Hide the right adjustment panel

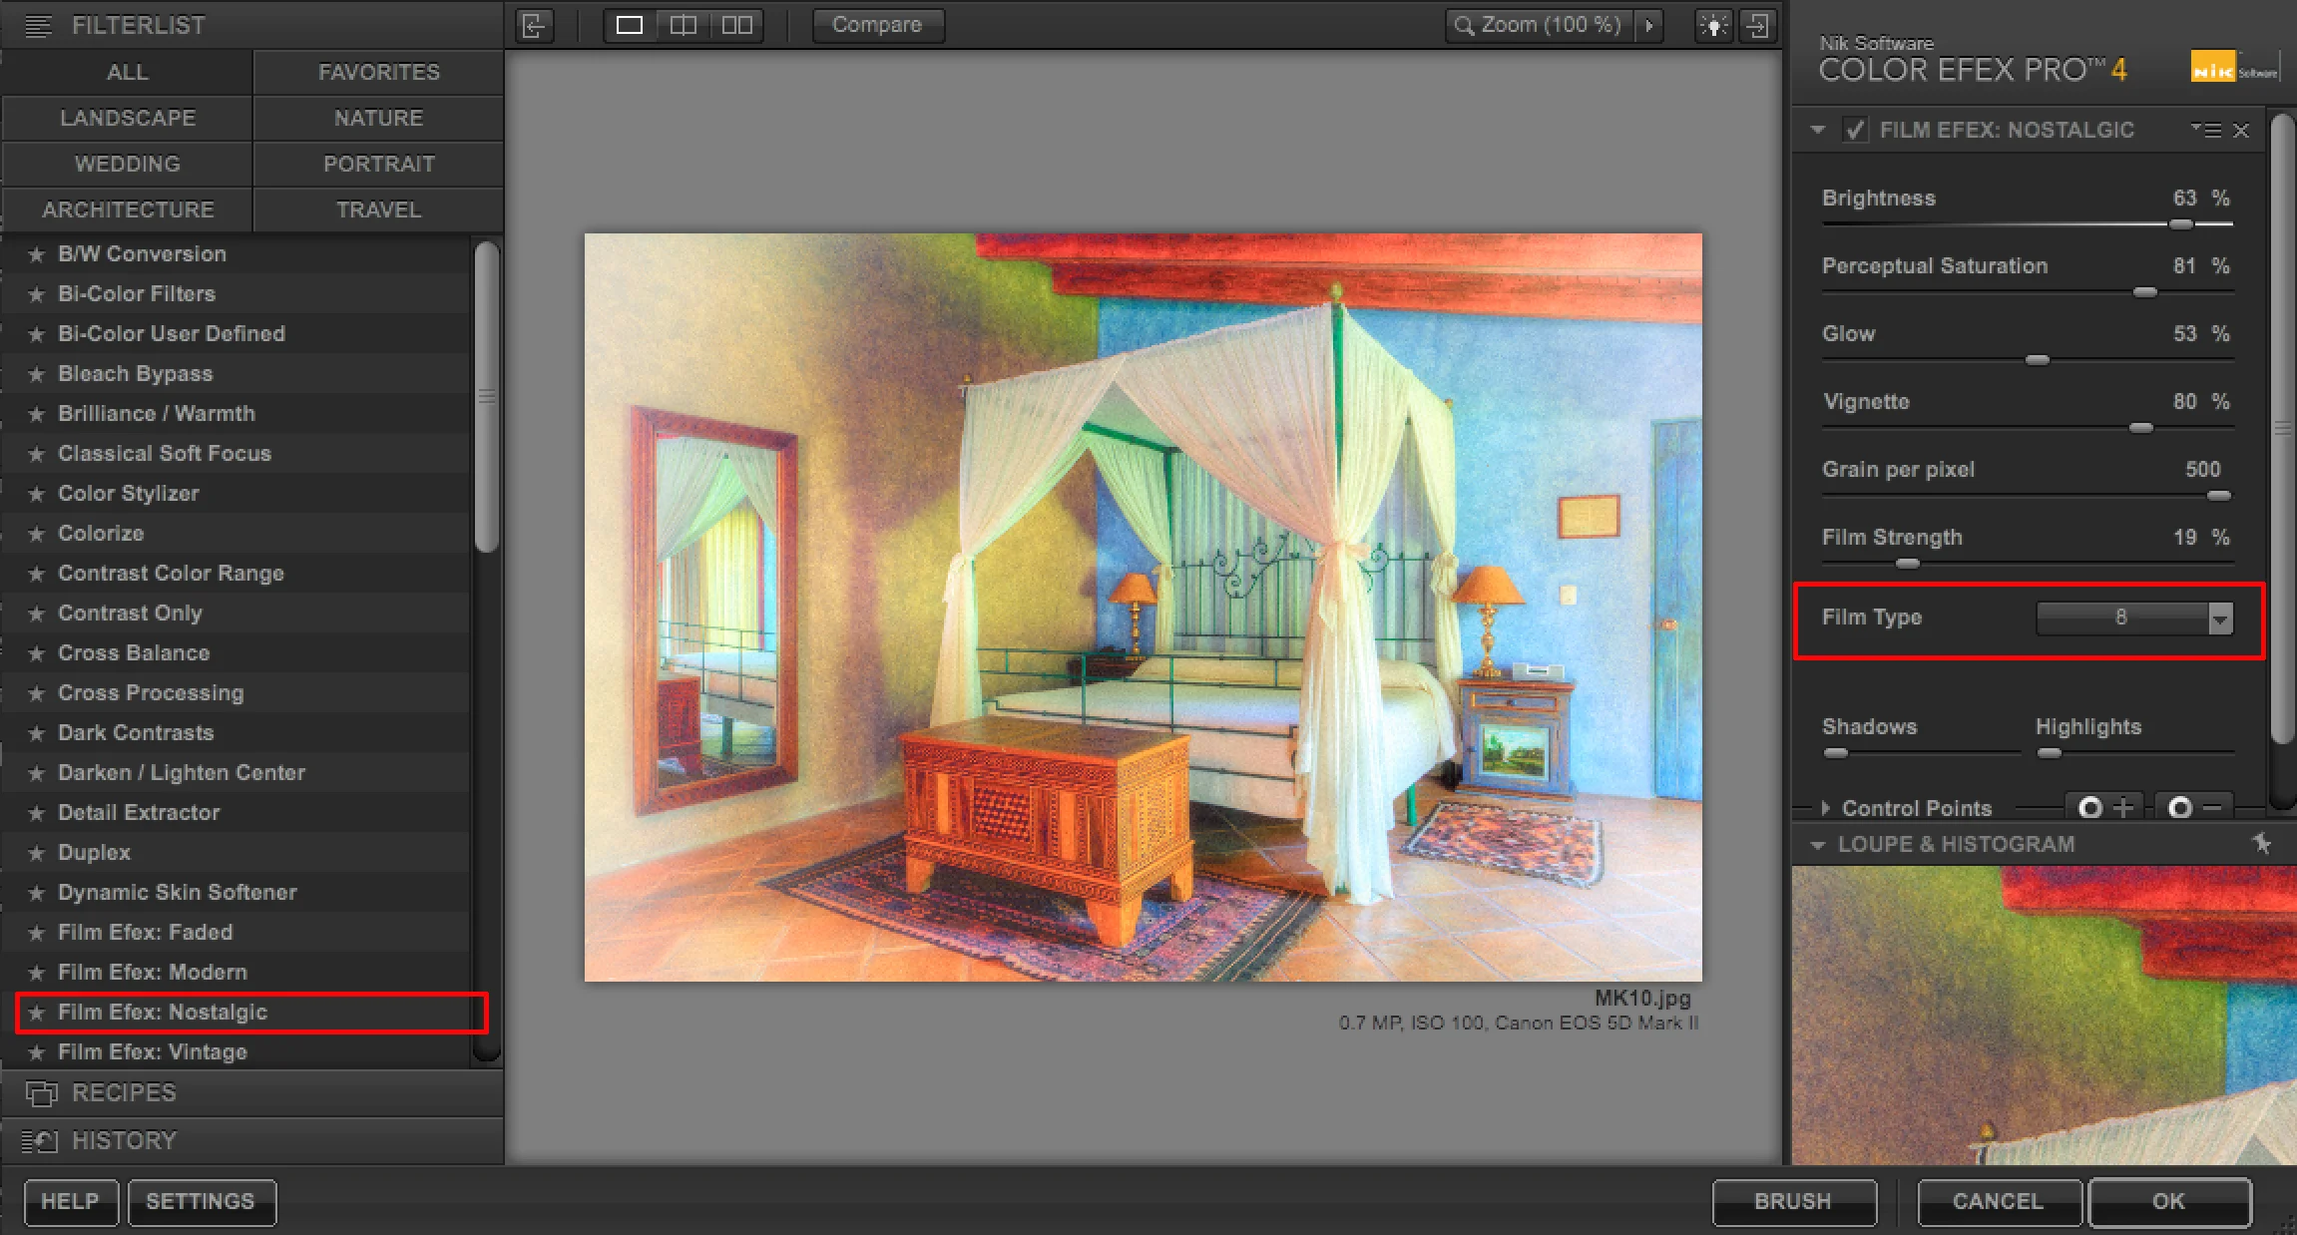1758,25
